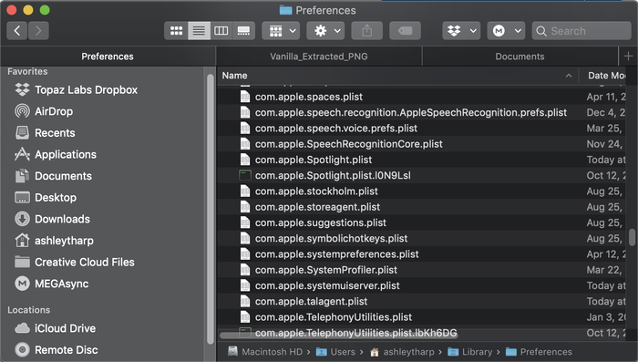Open Documents in the sidebar
The image size is (638, 362).
point(63,176)
